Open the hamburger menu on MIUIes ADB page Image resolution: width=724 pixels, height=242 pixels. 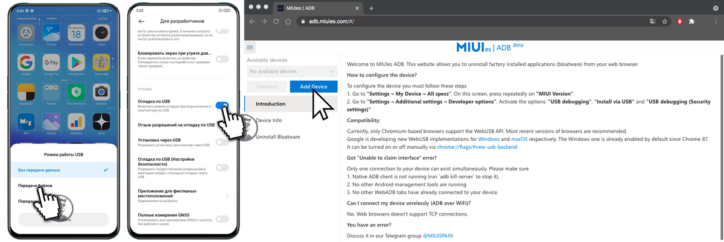click(x=250, y=46)
